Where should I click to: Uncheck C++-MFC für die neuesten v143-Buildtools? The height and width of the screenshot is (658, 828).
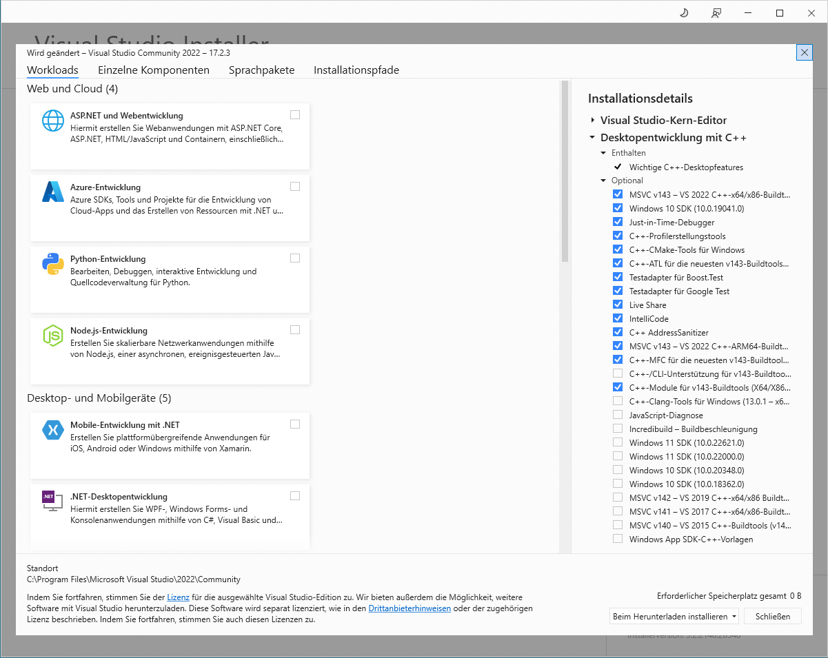tap(618, 360)
